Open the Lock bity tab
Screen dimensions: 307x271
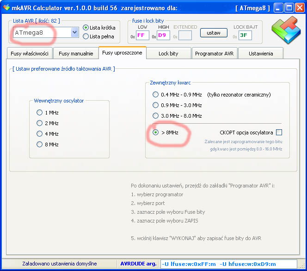(168, 54)
